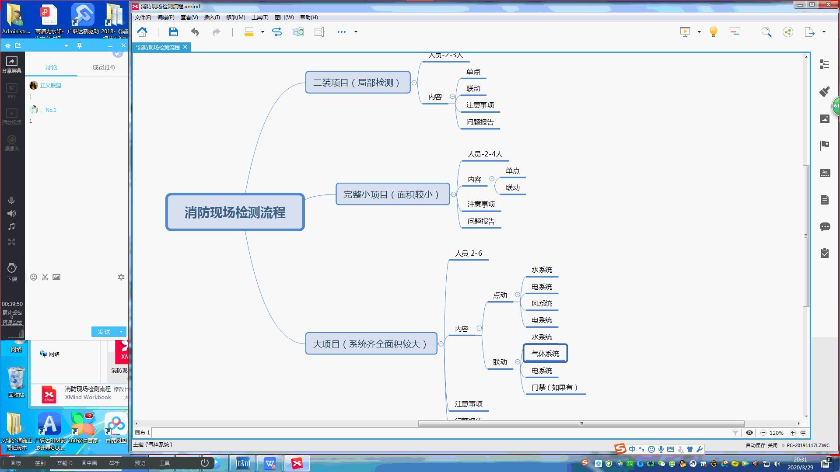Click zoom out minus button
This screenshot has height=472, width=840.
tap(763, 433)
